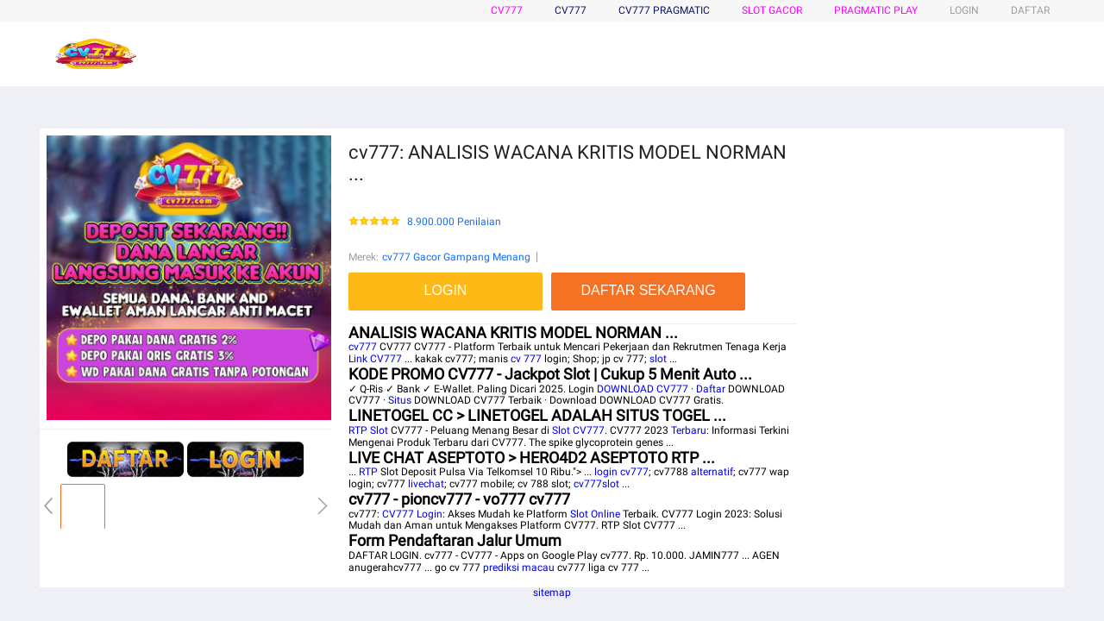The width and height of the screenshot is (1104, 621).
Task: Open the 'Terbaru' link
Action: click(688, 430)
